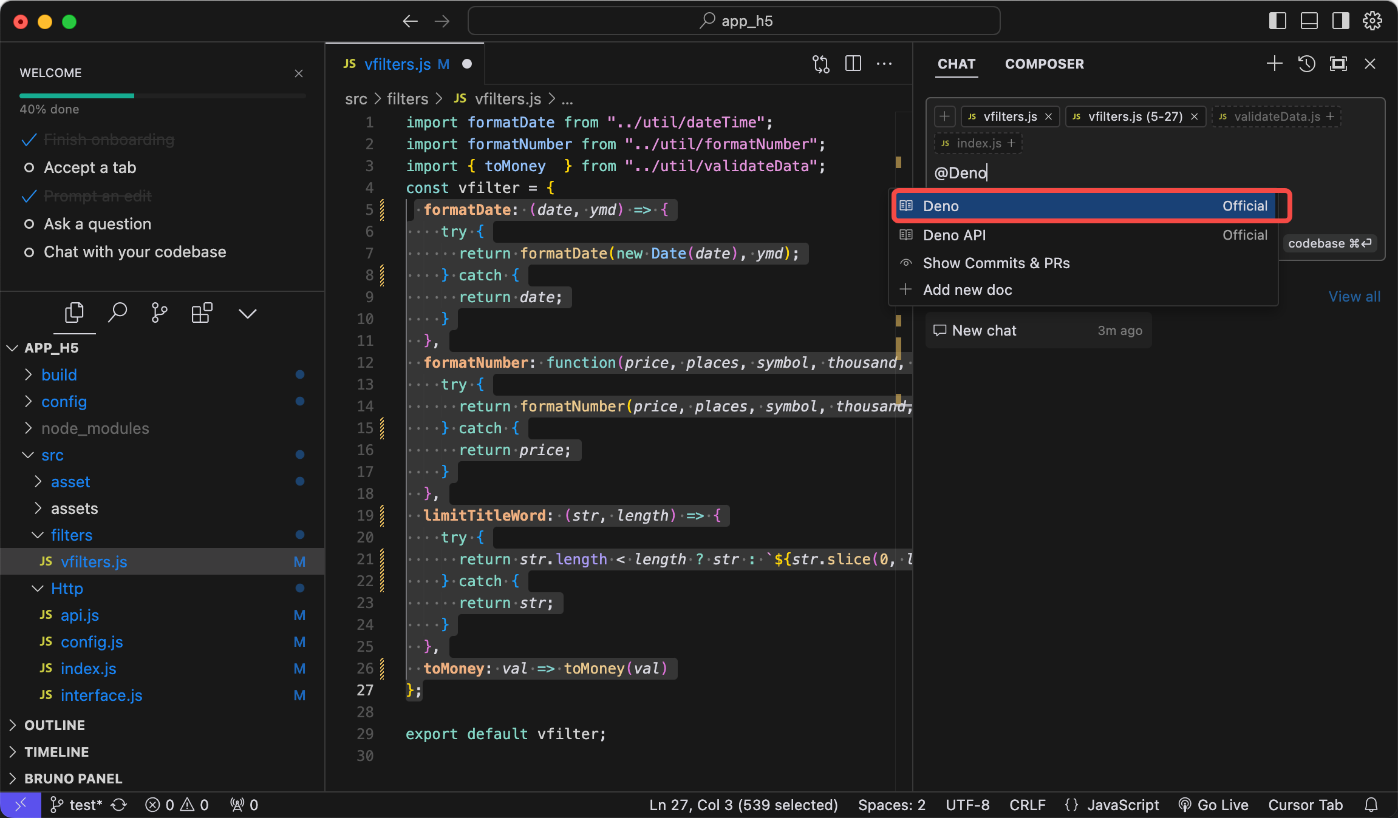Toggle the primary sidebar layout icon
The height and width of the screenshot is (818, 1398).
tap(1278, 21)
